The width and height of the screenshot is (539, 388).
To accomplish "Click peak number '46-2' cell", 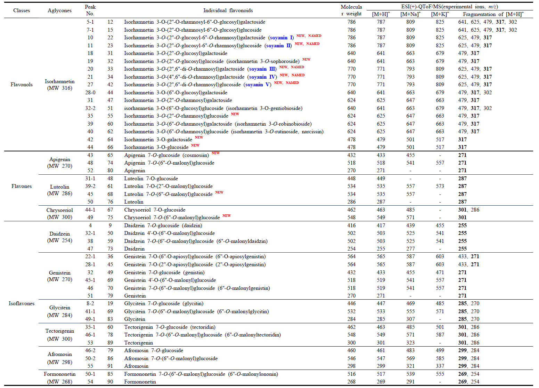I will 90,350.
